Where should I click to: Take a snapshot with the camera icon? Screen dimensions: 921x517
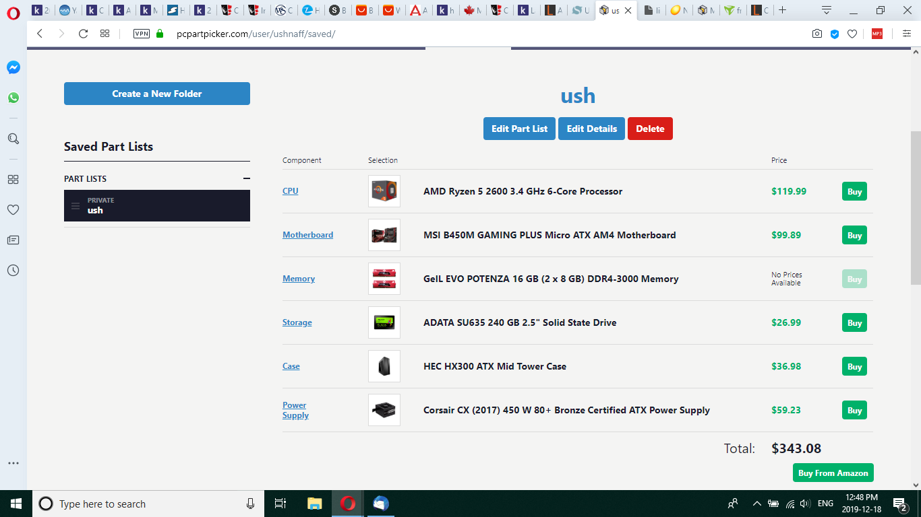(817, 34)
